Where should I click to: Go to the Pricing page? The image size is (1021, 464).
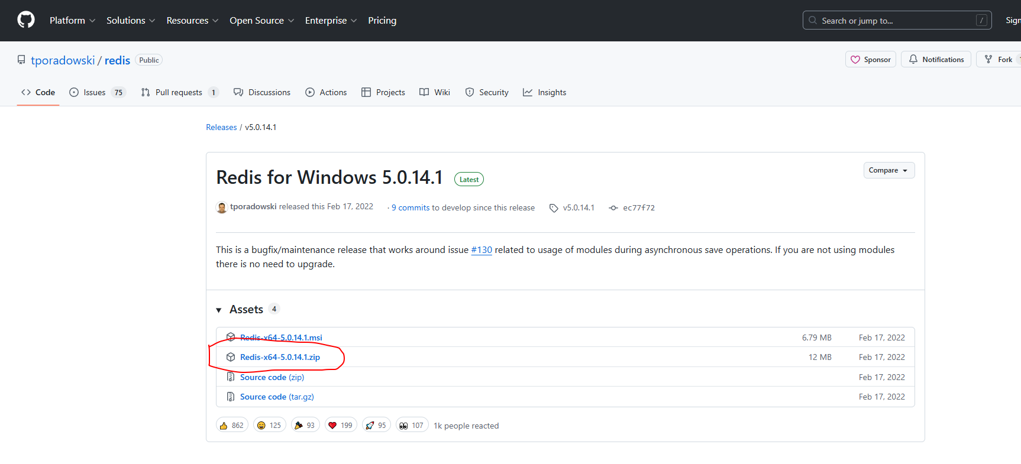coord(382,20)
